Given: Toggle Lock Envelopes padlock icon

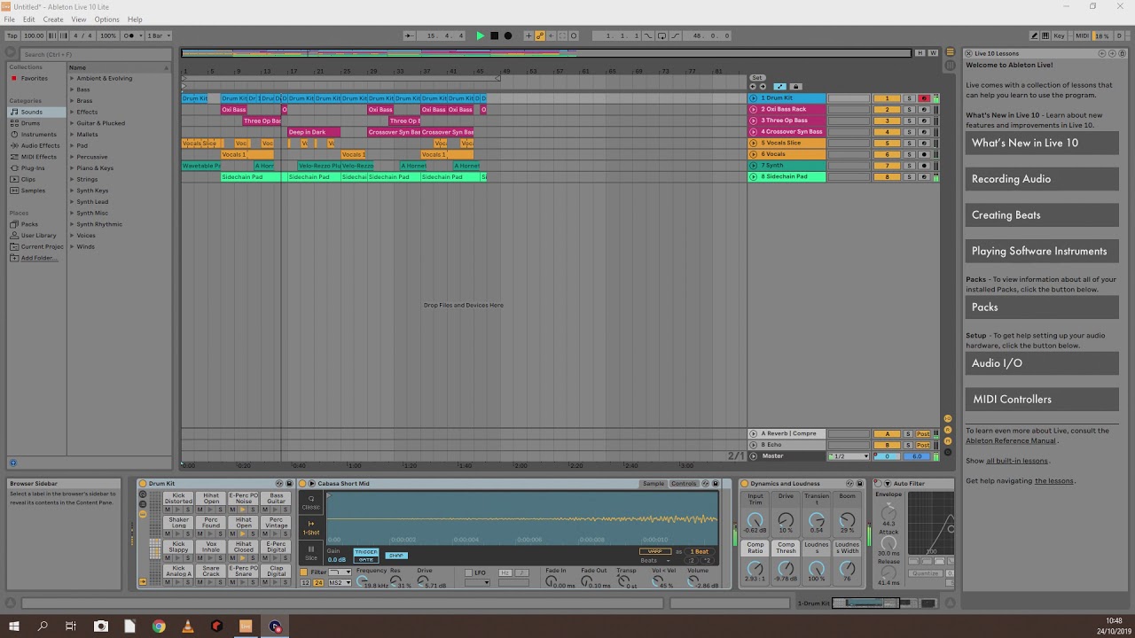Looking at the screenshot, I should click(x=795, y=87).
